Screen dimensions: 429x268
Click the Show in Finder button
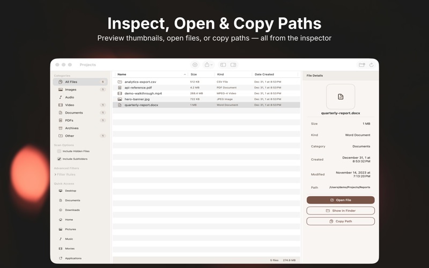[341, 211]
